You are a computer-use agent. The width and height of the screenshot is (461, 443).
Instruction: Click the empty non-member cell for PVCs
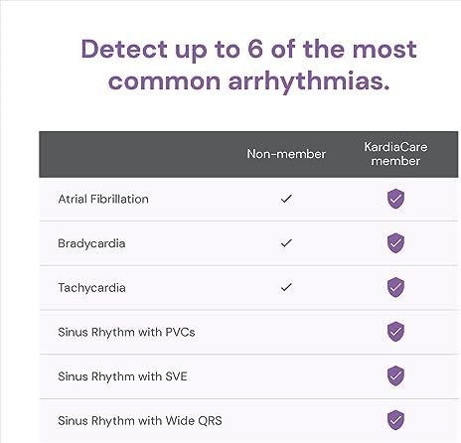(286, 332)
